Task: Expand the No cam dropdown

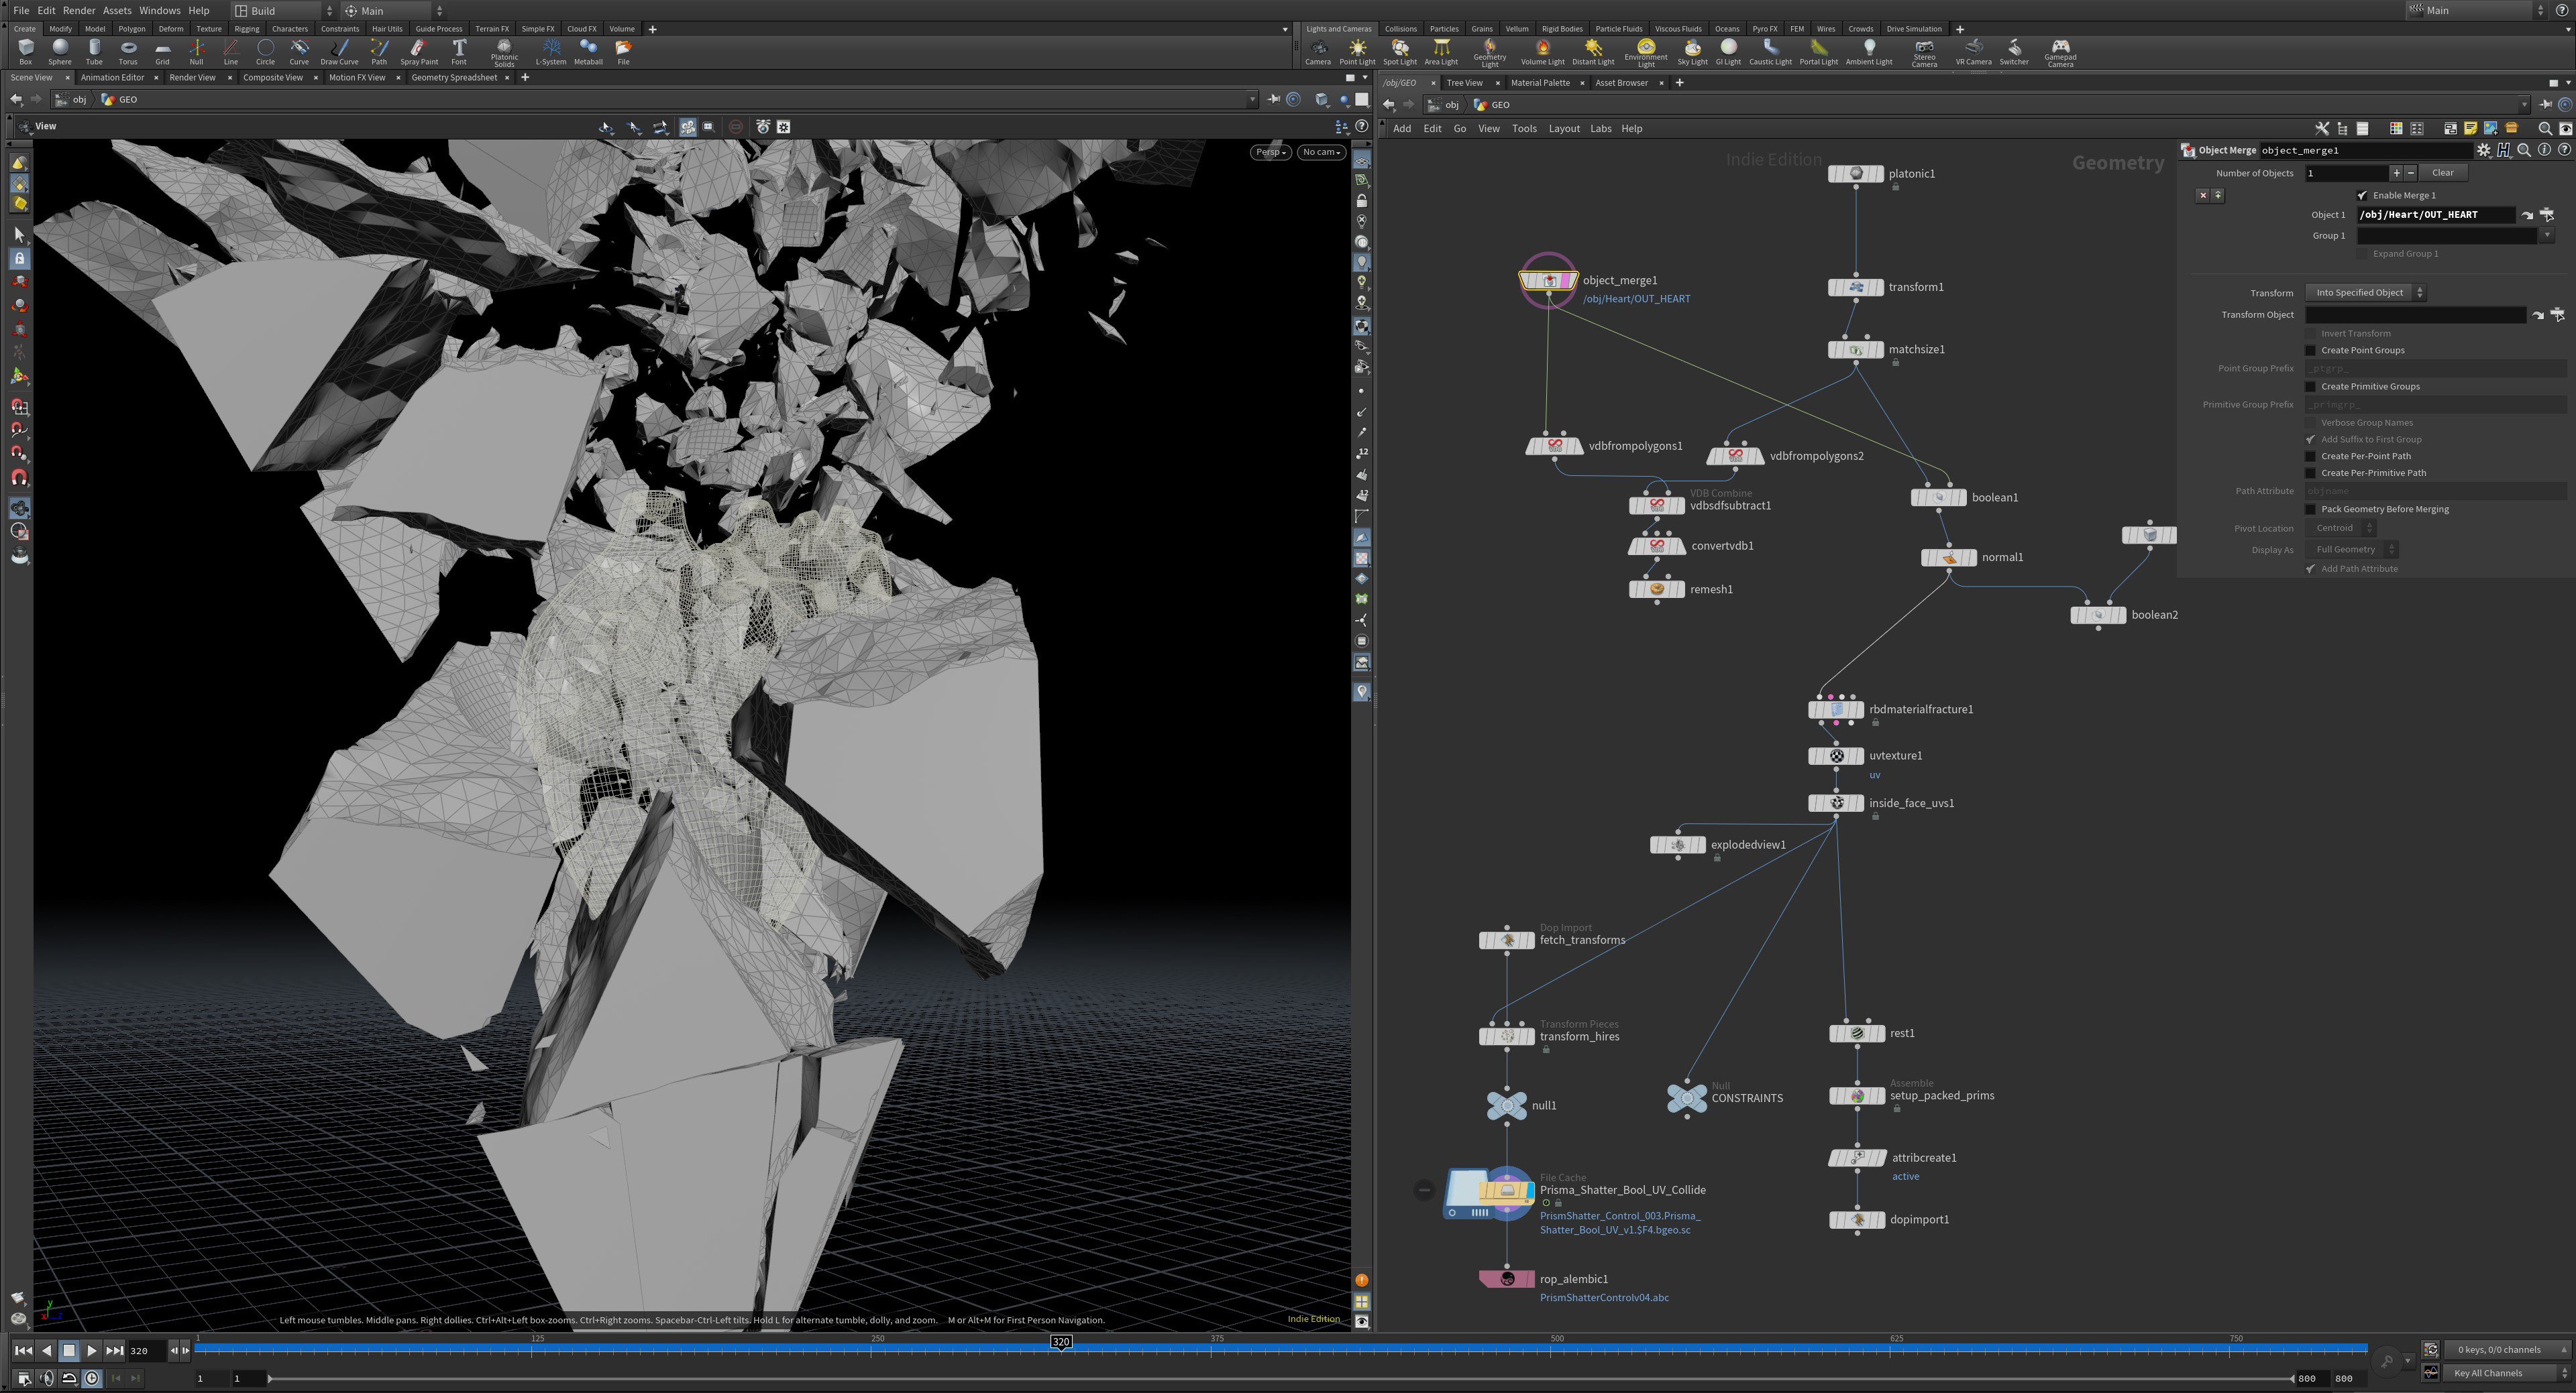Action: (x=1321, y=152)
